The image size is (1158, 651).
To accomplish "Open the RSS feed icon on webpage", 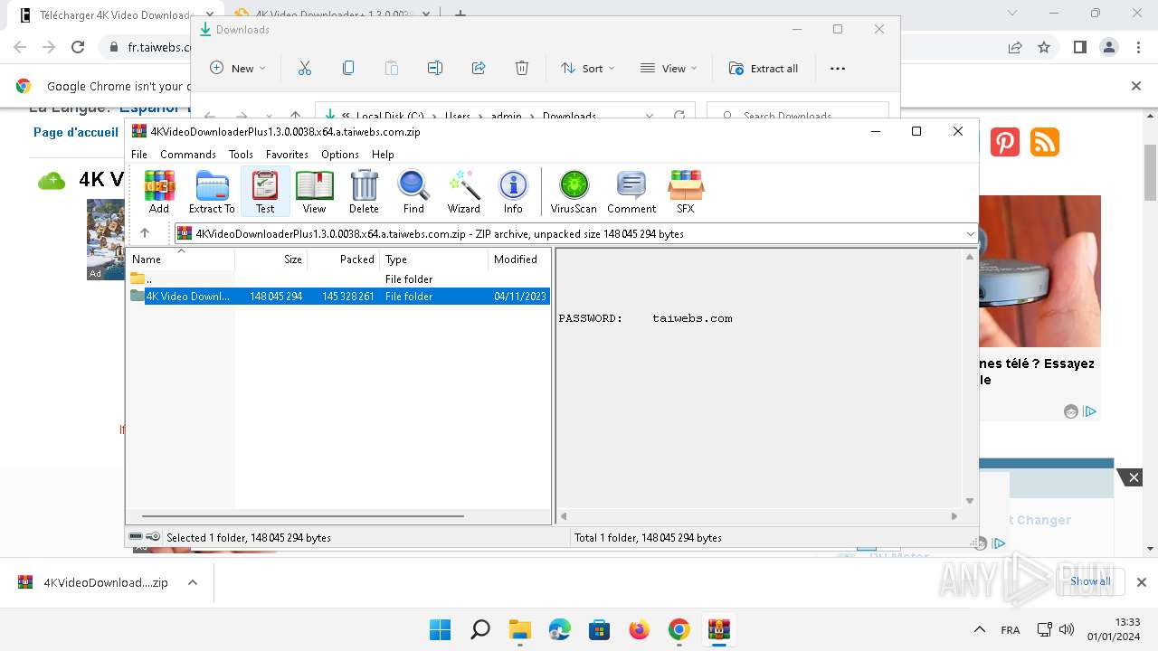I will pyautogui.click(x=1045, y=142).
